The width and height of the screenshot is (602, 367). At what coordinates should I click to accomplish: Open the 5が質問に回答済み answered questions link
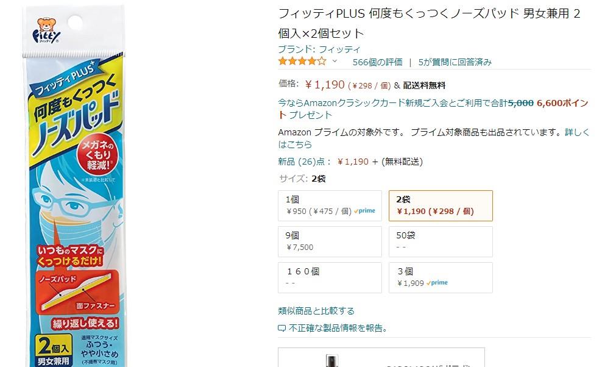click(x=455, y=62)
